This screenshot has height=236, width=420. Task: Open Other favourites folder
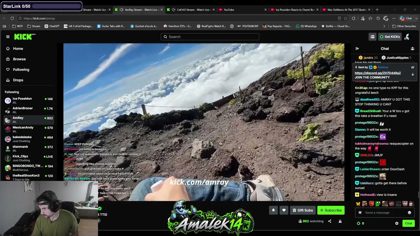(404, 26)
